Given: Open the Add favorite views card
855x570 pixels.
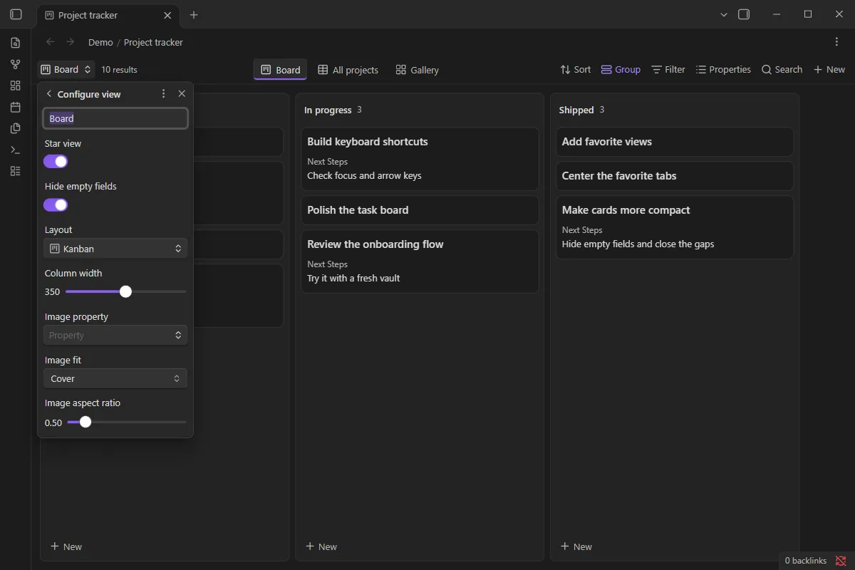Looking at the screenshot, I should point(675,142).
